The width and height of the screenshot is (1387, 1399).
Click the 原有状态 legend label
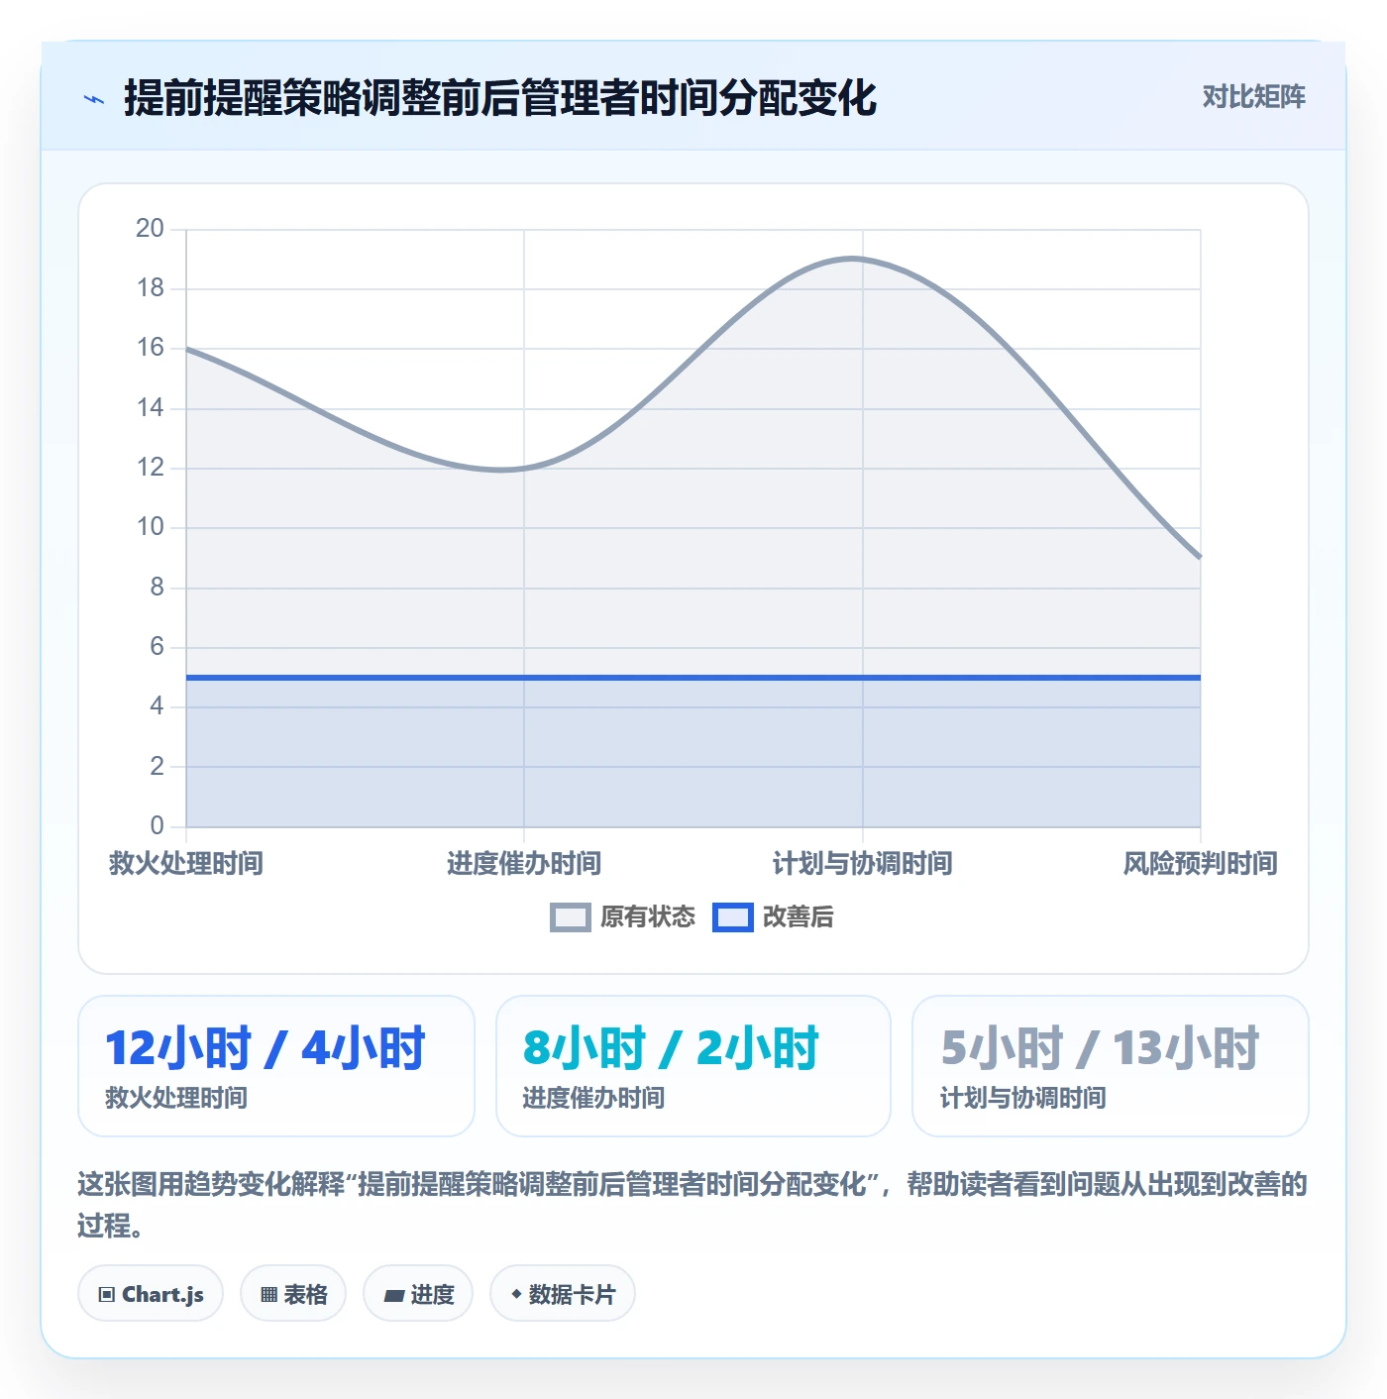coord(648,917)
